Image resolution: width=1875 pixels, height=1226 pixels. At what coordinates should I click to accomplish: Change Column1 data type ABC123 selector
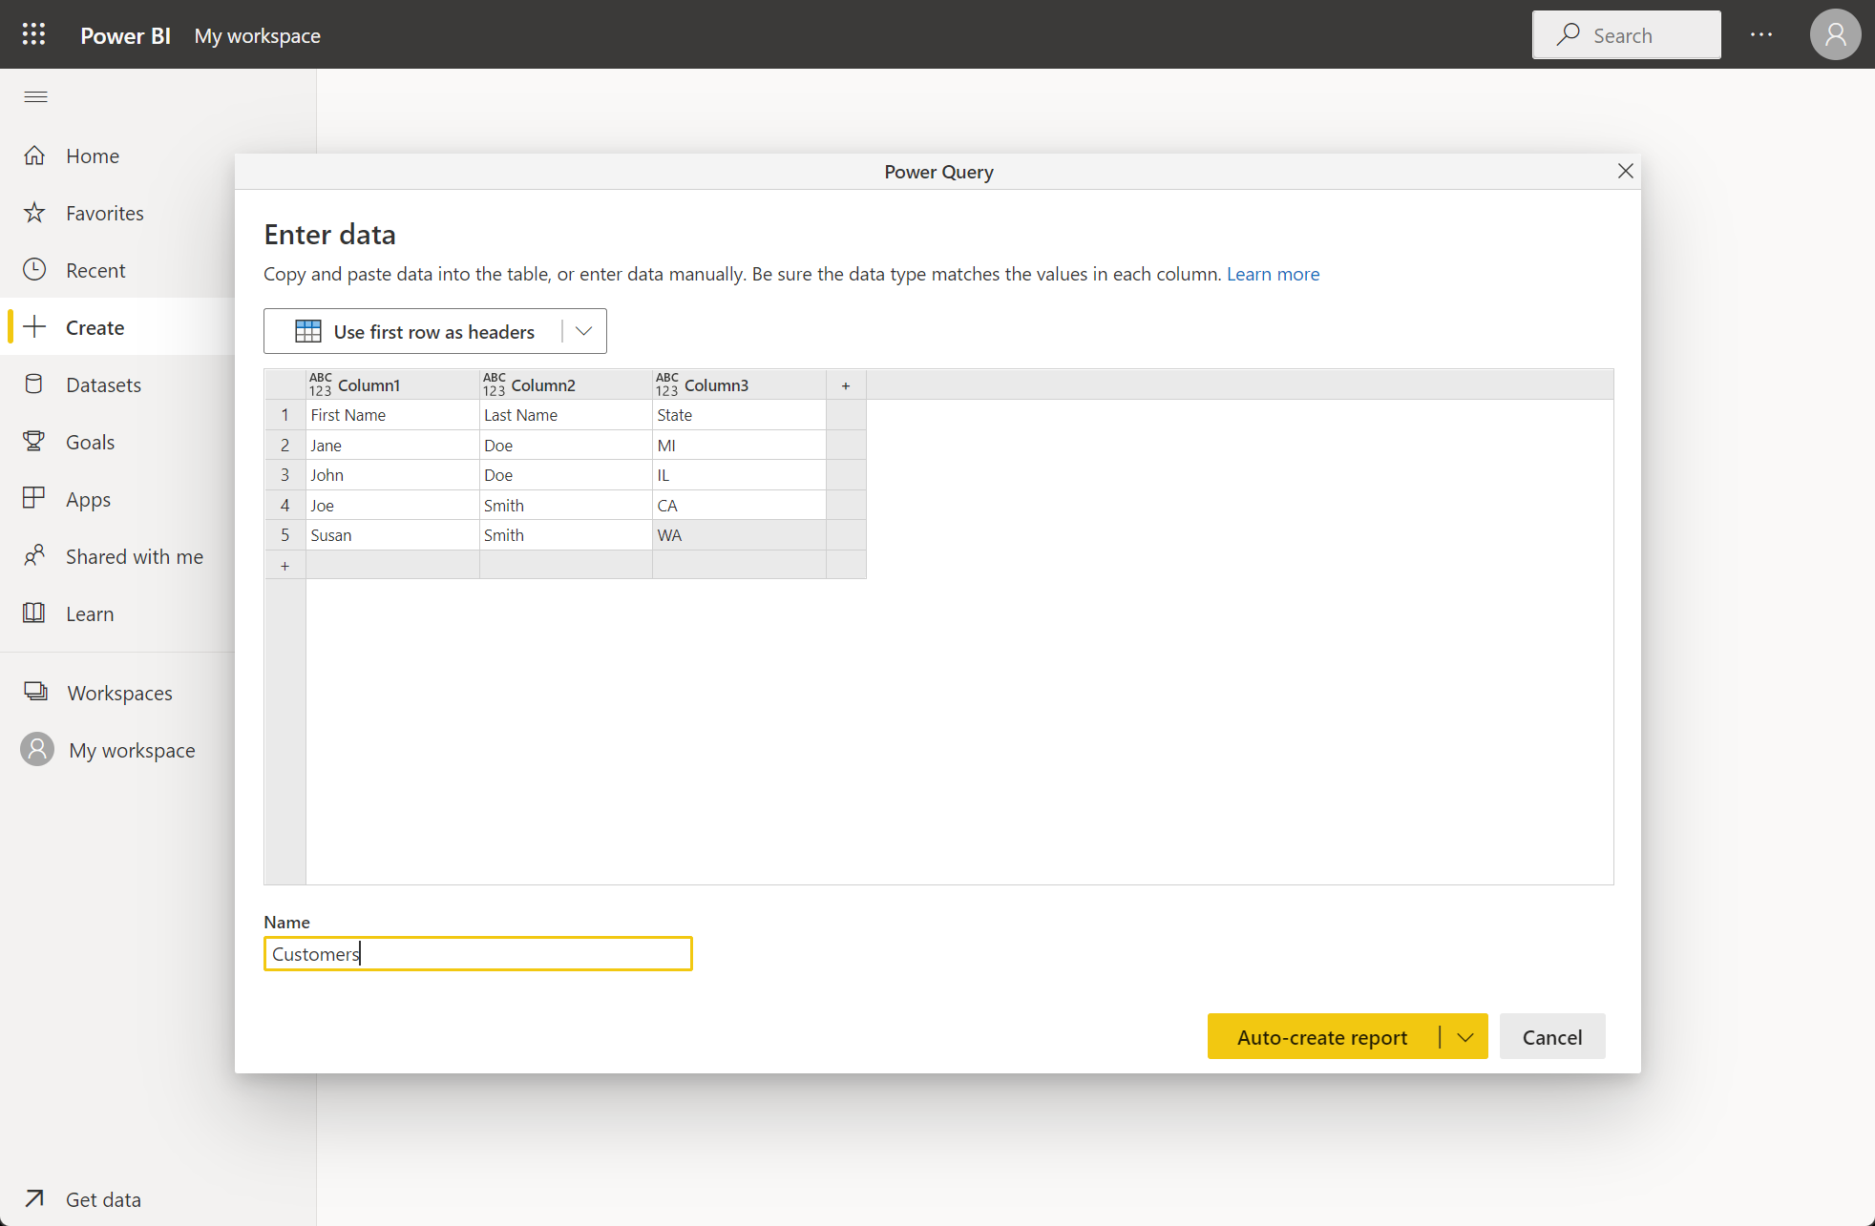(x=320, y=384)
